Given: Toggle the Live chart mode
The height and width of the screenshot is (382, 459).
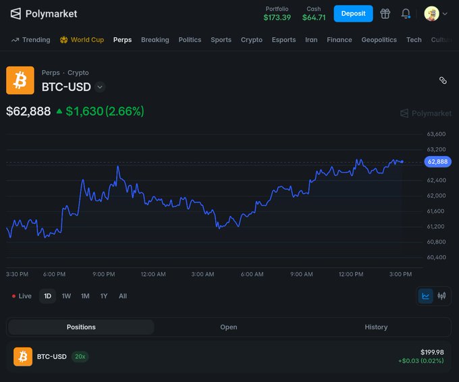Looking at the screenshot, I should point(22,296).
